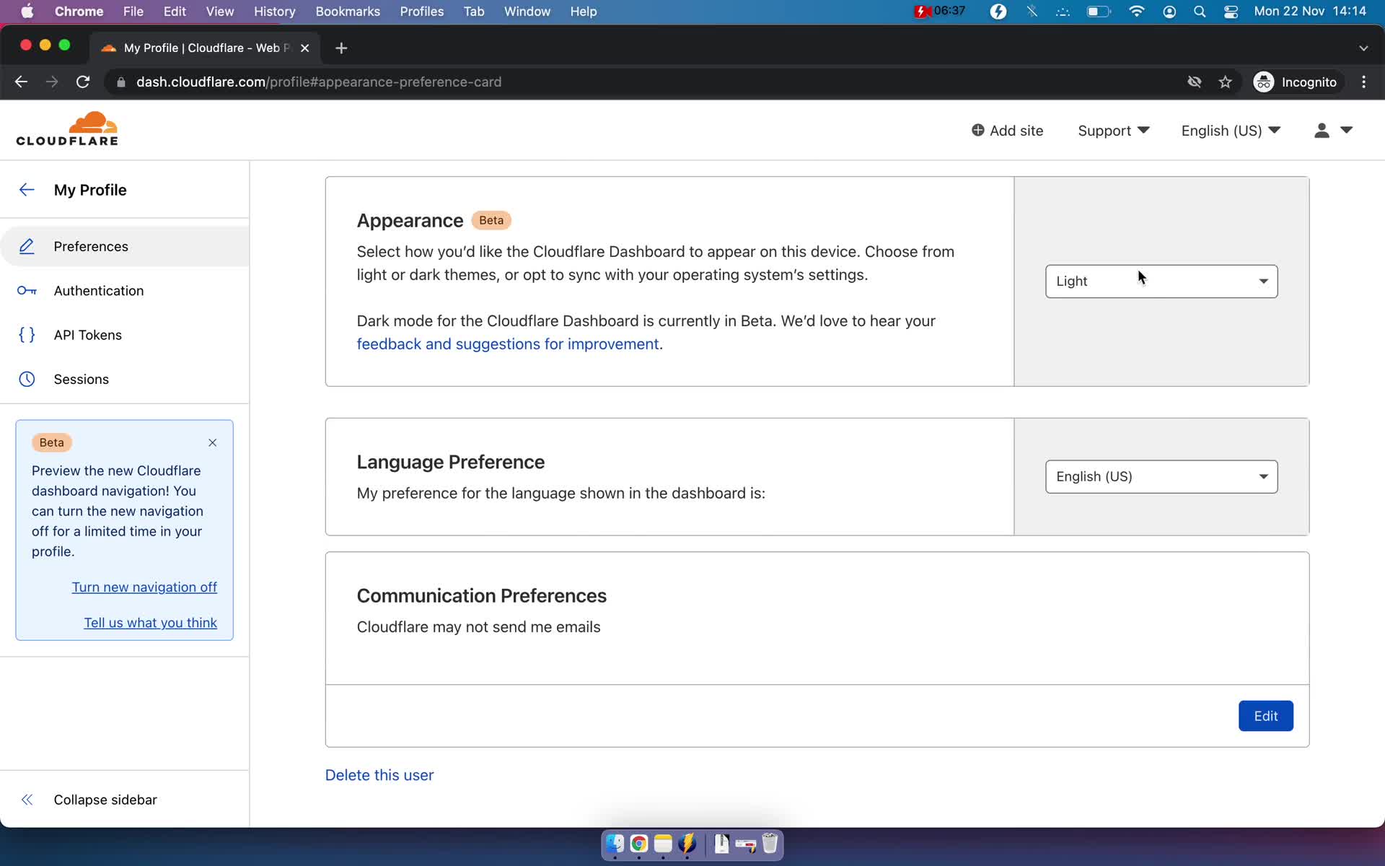1385x866 pixels.
Task: Click Turn new navigation off link
Action: (144, 587)
